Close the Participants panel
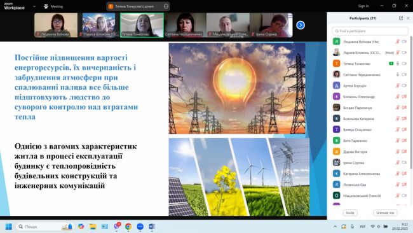The width and height of the screenshot is (413, 233). point(408,18)
